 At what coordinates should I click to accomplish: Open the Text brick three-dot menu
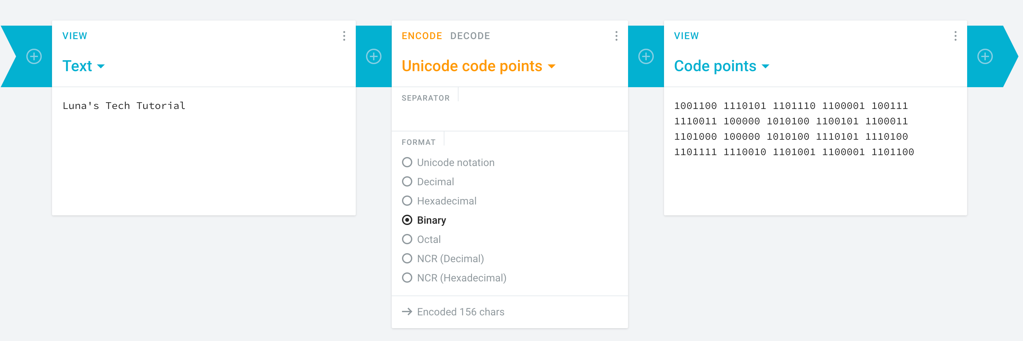click(x=344, y=36)
